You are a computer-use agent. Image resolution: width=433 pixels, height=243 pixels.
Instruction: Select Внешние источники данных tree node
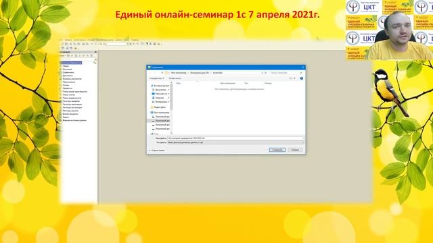pos(74,120)
